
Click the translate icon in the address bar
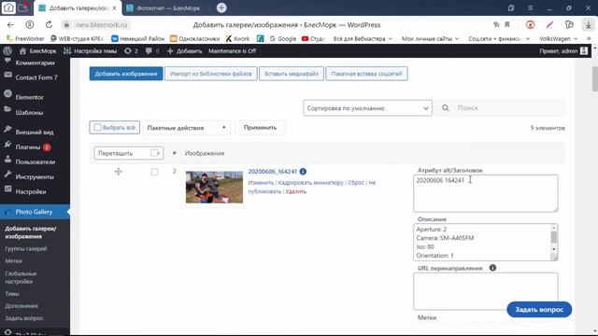pos(496,25)
